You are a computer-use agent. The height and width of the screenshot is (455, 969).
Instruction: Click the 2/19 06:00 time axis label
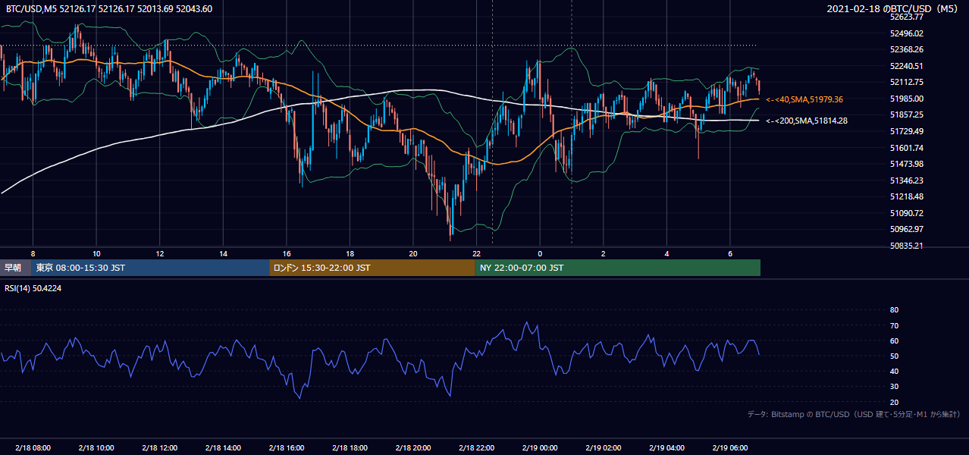point(729,448)
